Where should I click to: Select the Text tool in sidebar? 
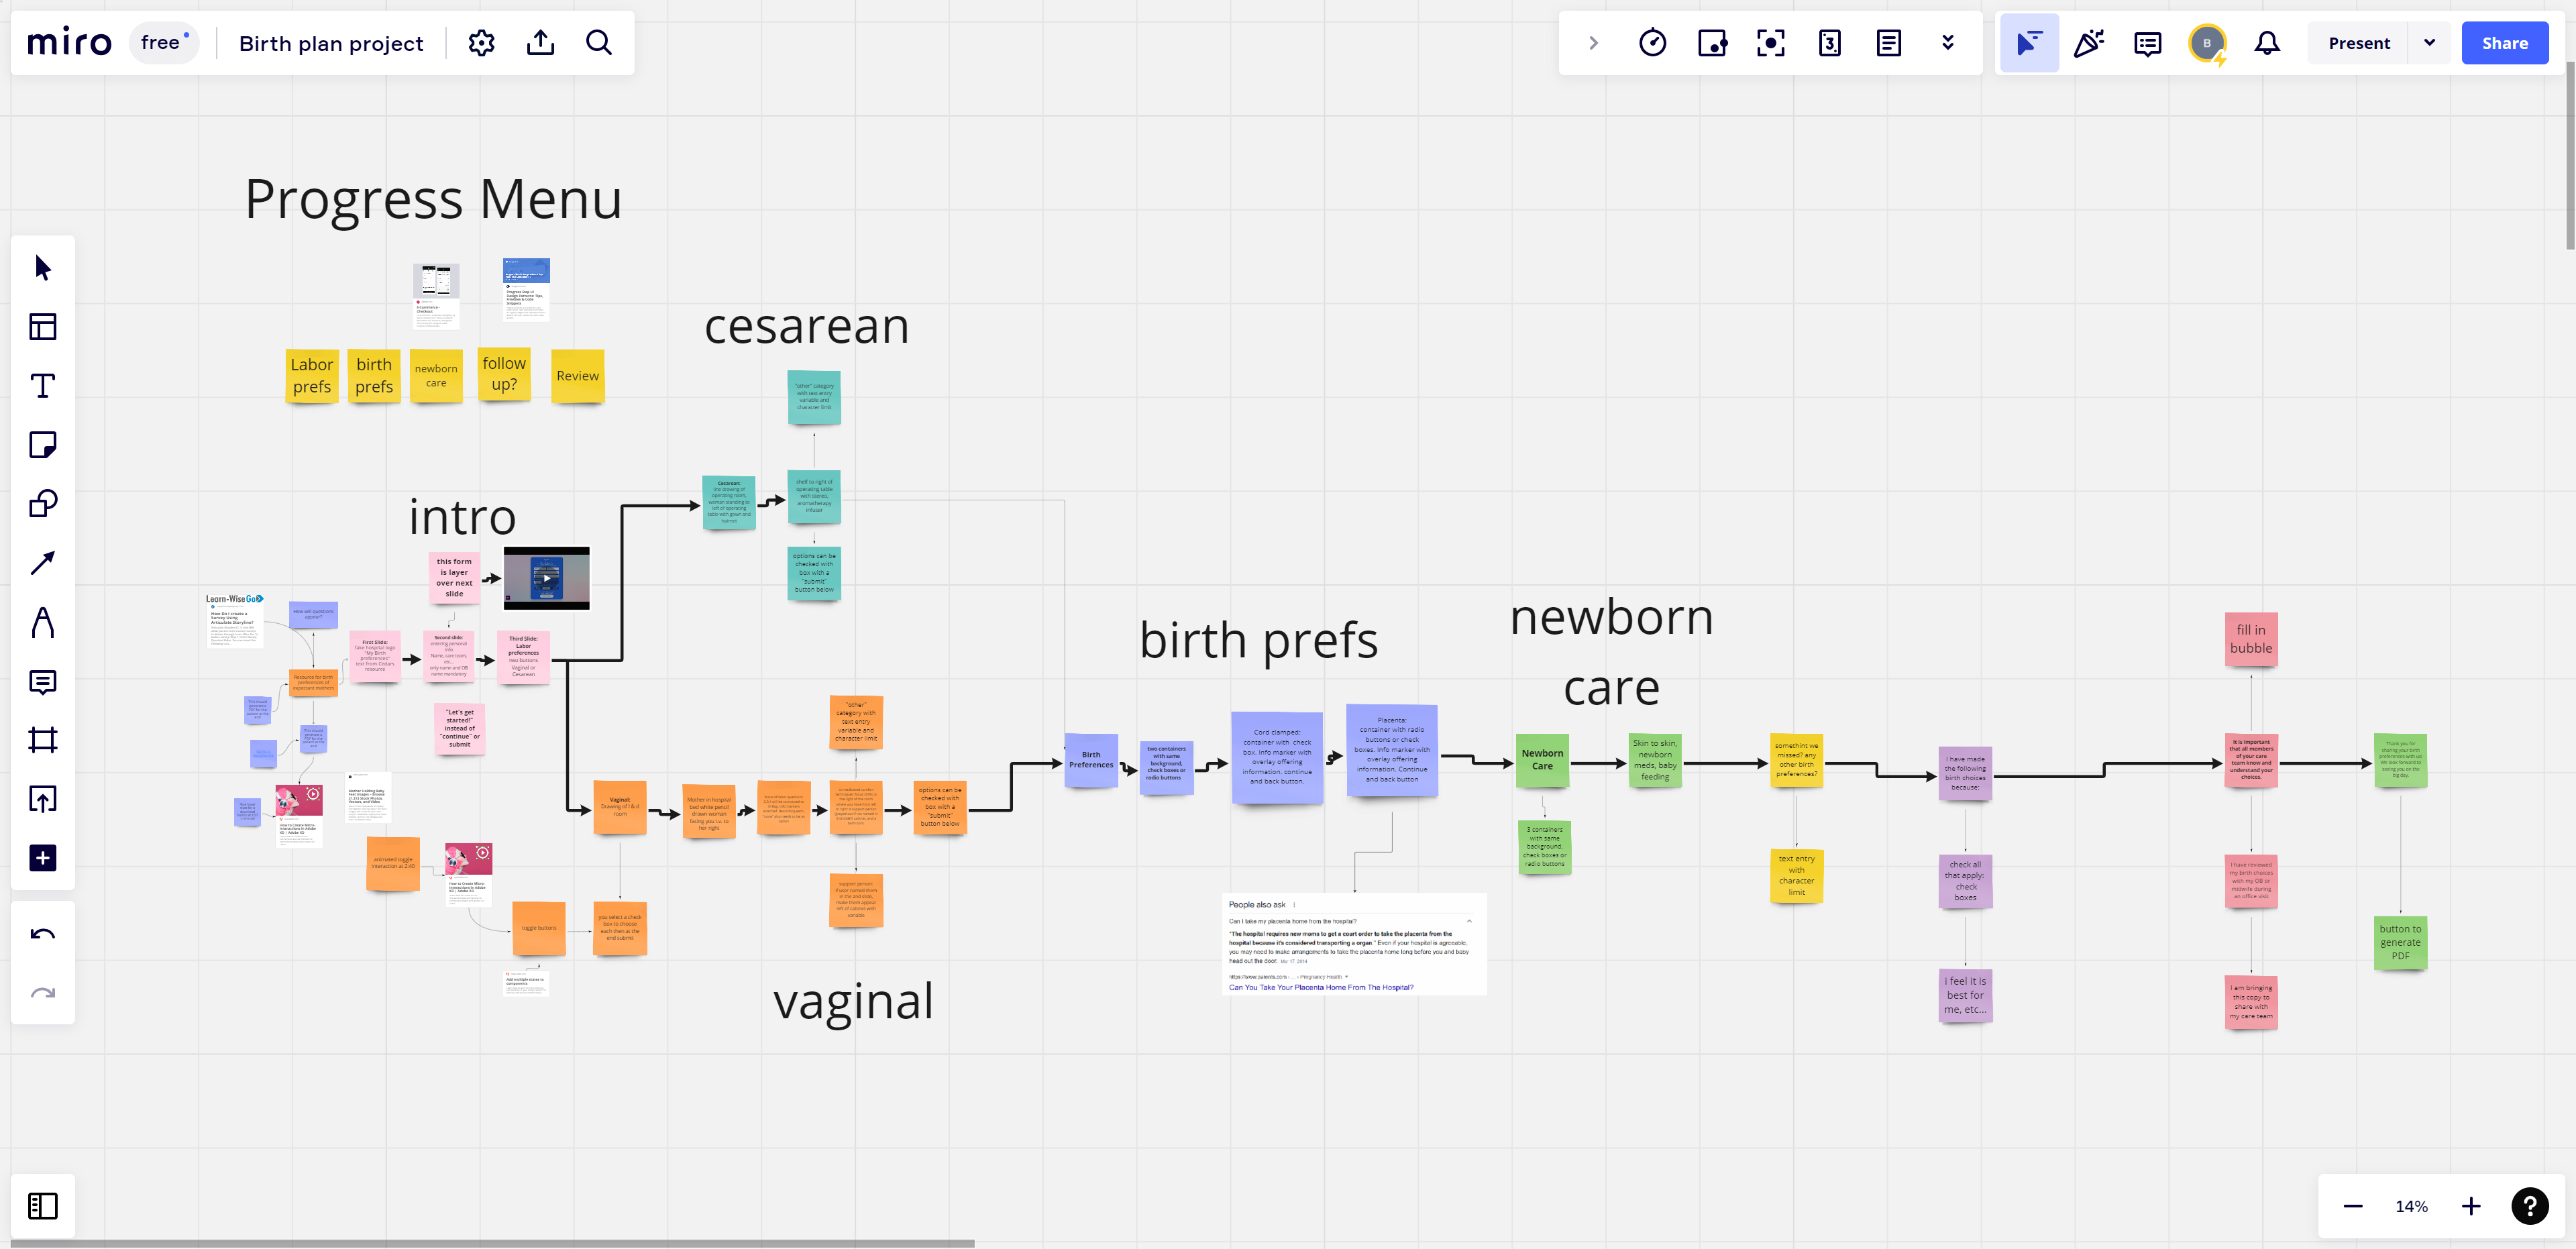42,386
